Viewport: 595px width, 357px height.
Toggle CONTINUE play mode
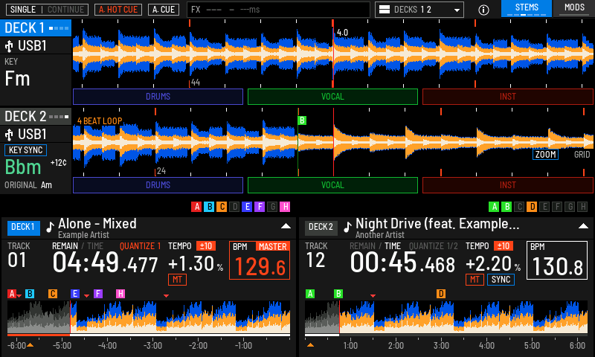[65, 10]
